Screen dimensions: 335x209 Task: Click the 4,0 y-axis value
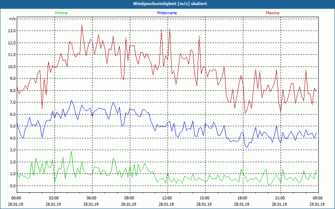(13, 138)
